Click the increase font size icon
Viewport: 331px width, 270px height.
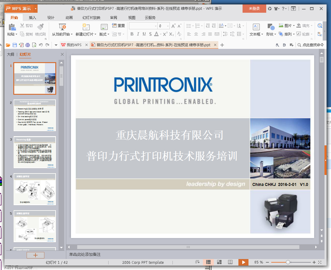(x=173, y=26)
